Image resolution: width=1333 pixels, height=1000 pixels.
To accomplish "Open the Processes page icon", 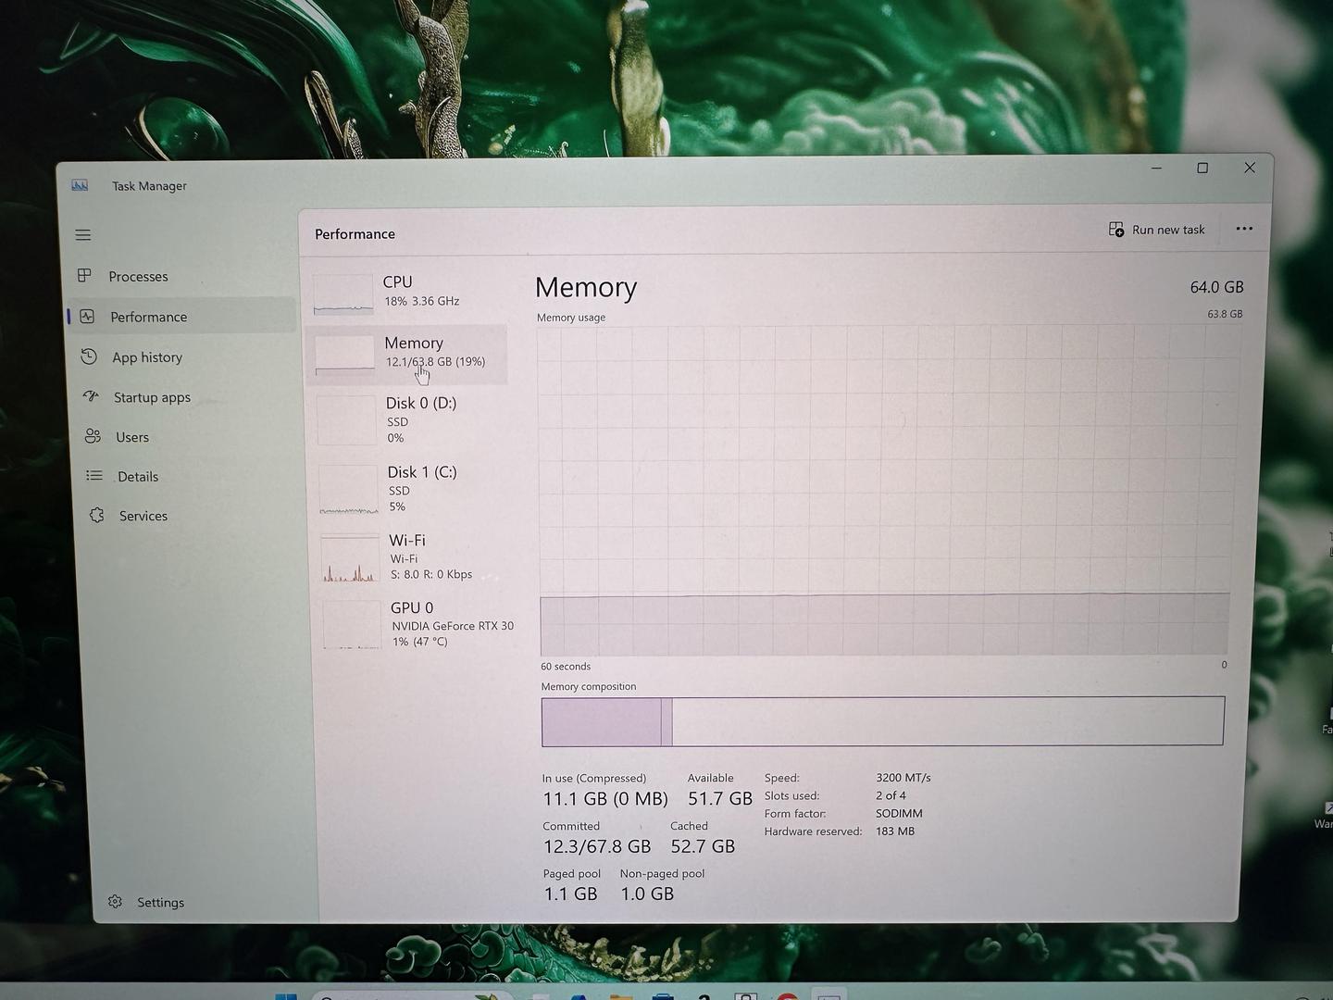I will (x=84, y=276).
